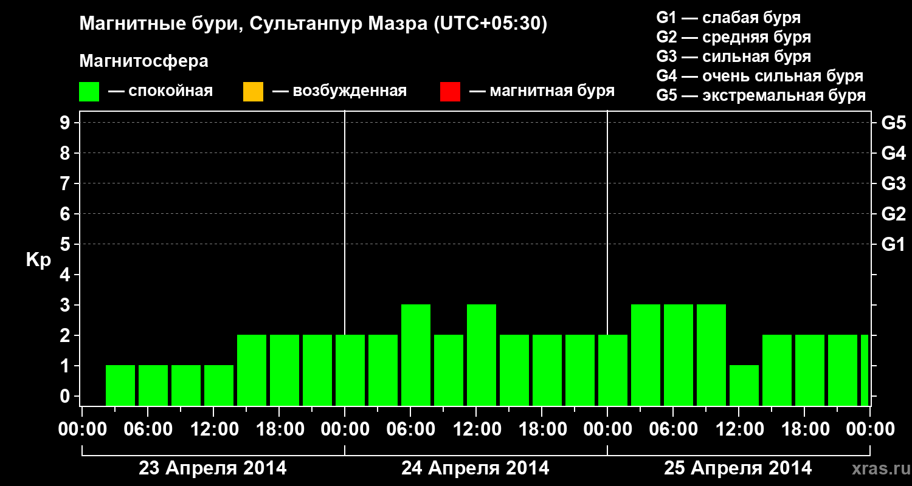The height and width of the screenshot is (486, 912).
Task: Click the '06:00' time label under 25 April
Action: (673, 430)
